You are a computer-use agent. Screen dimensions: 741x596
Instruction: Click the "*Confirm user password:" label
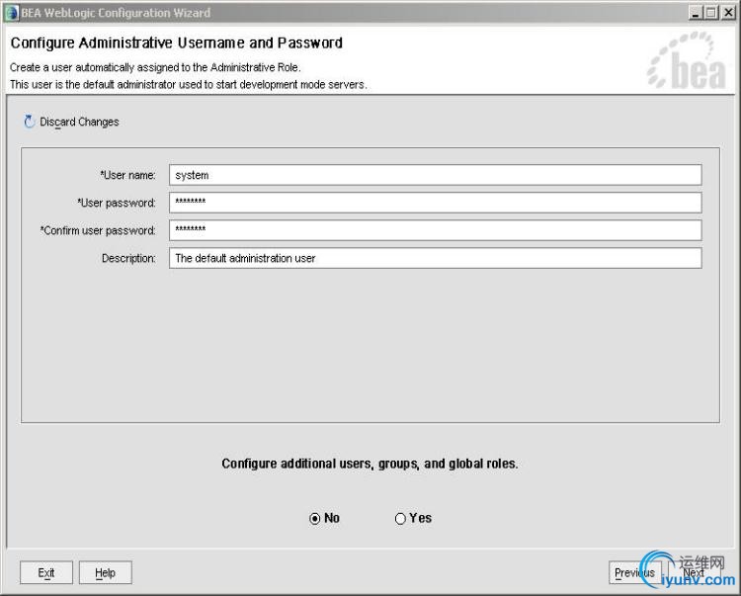98,230
